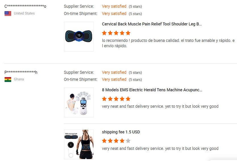Click the Ghana country label

click(19, 79)
